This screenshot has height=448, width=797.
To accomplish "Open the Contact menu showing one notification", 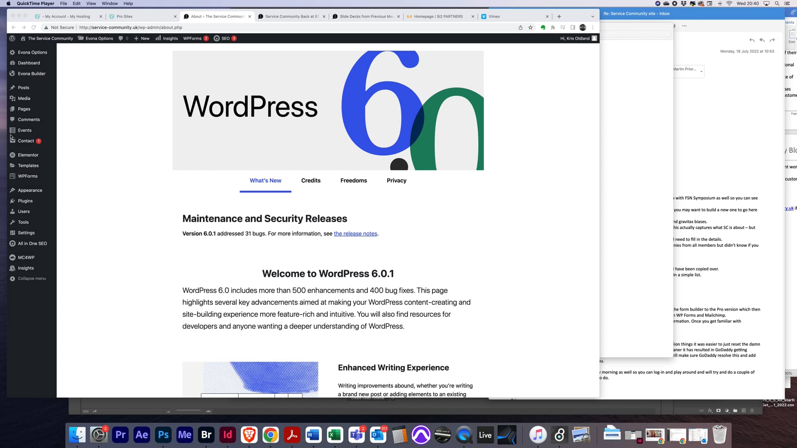I will coord(26,141).
